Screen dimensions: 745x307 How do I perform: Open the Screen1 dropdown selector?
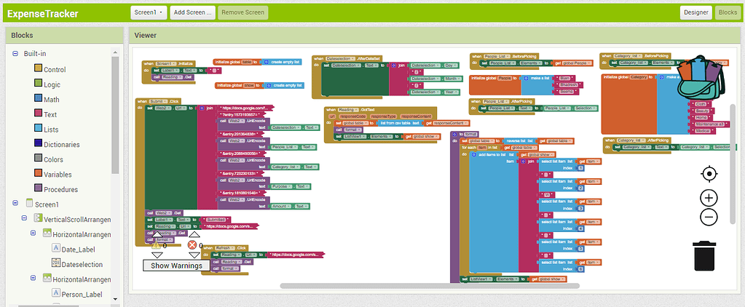[x=148, y=12]
